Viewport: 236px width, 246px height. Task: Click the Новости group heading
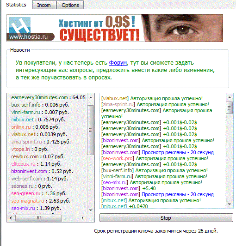20,50
